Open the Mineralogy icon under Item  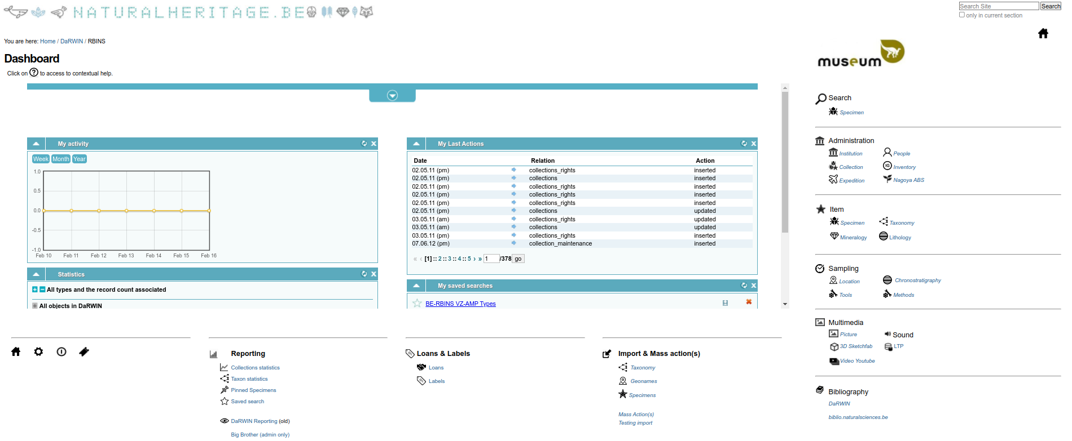coord(834,237)
